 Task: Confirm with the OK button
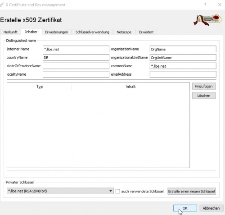(x=185, y=208)
